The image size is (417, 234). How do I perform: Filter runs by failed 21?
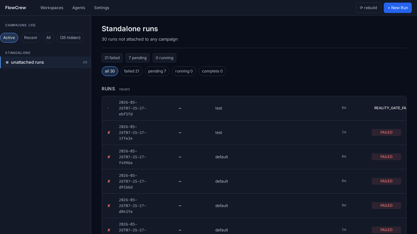click(x=132, y=71)
